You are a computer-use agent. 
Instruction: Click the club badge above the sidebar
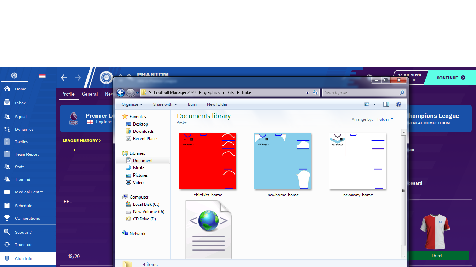[14, 75]
